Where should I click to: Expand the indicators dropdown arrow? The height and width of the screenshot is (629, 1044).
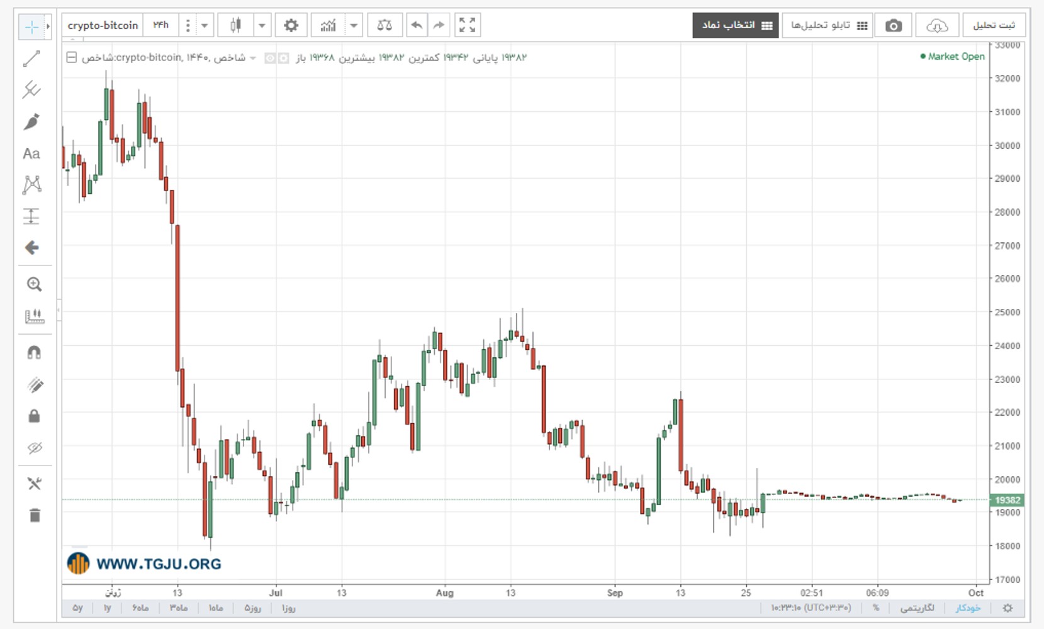pos(354,26)
